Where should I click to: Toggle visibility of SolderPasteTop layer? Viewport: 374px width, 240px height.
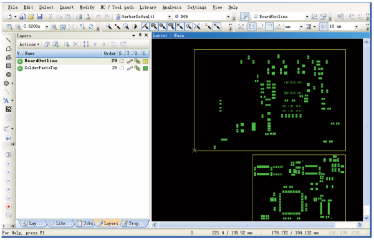pyautogui.click(x=20, y=68)
